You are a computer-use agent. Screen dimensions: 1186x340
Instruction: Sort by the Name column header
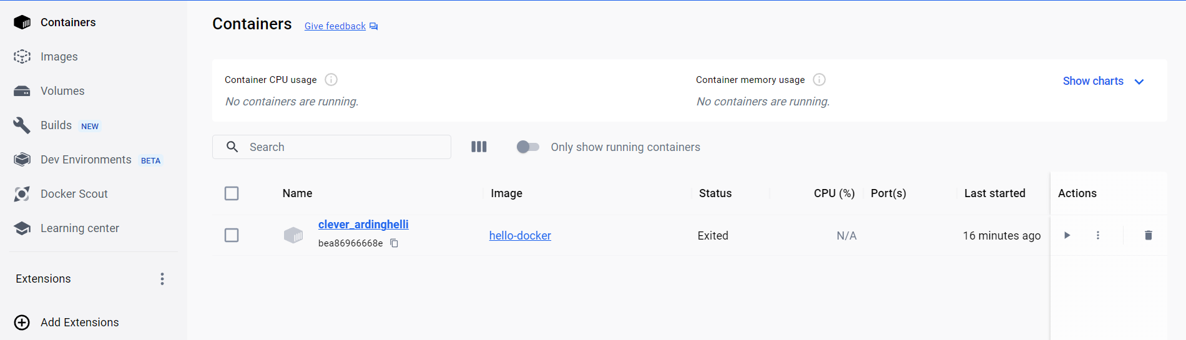(297, 193)
